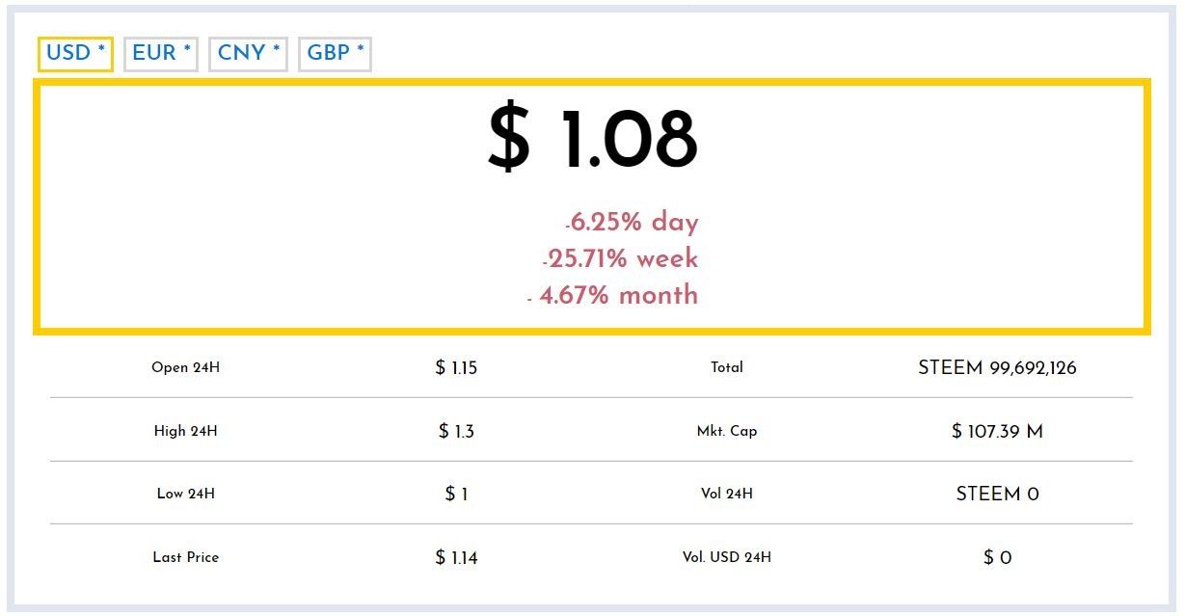
Task: Select the $ 1.15 open value
Action: (456, 367)
